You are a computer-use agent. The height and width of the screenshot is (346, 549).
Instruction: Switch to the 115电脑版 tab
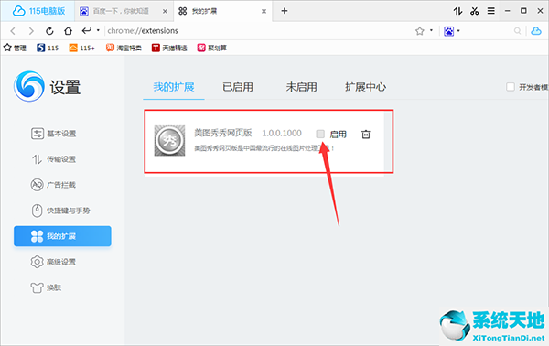tap(38, 11)
